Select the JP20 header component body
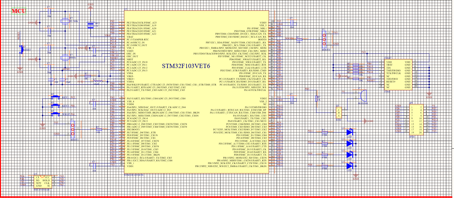 [416, 119]
